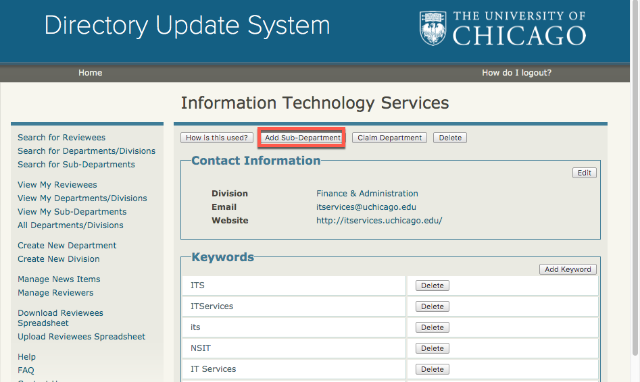
Task: Open All Departments/Divisions link
Action: pyautogui.click(x=70, y=225)
